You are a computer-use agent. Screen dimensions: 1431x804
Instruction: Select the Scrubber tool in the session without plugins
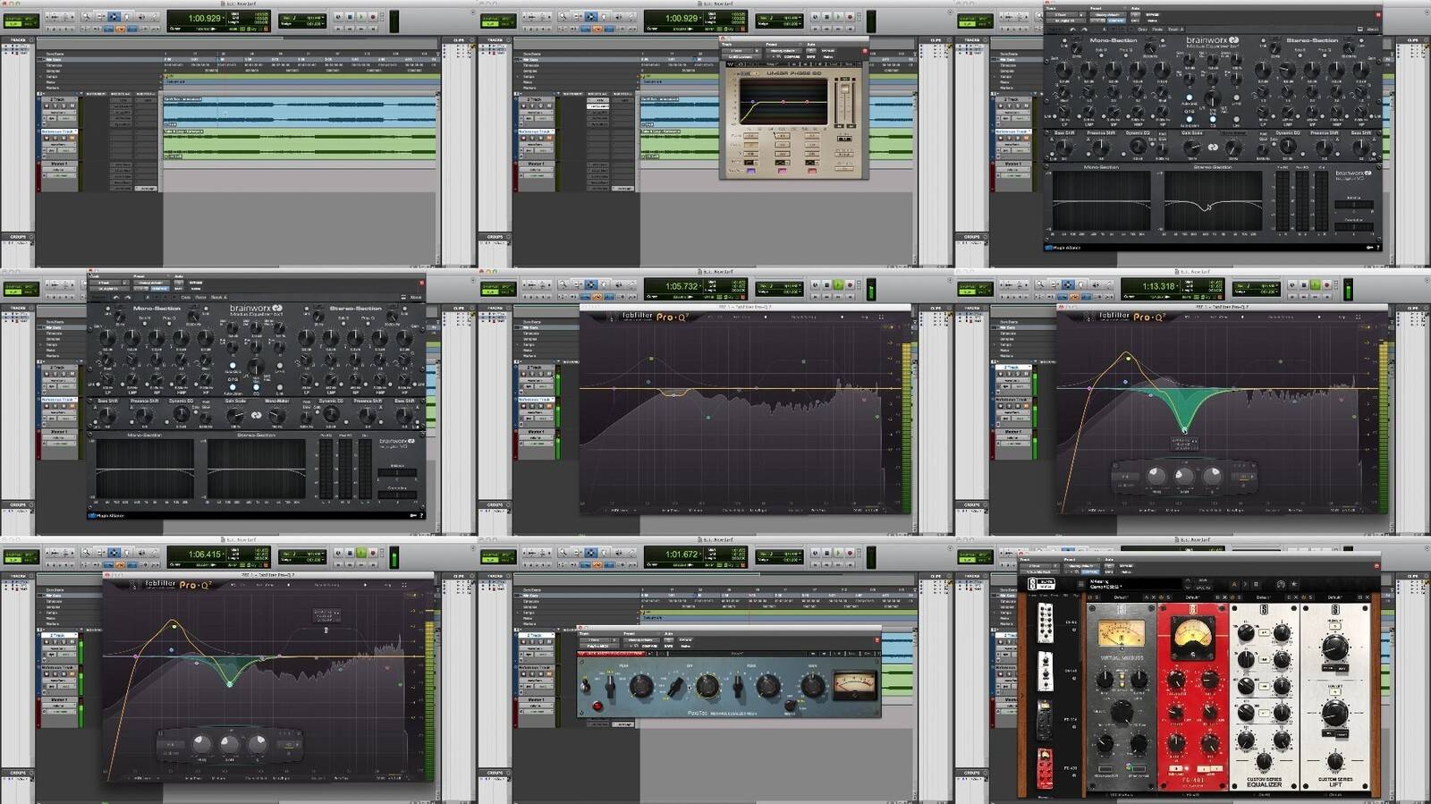click(141, 17)
